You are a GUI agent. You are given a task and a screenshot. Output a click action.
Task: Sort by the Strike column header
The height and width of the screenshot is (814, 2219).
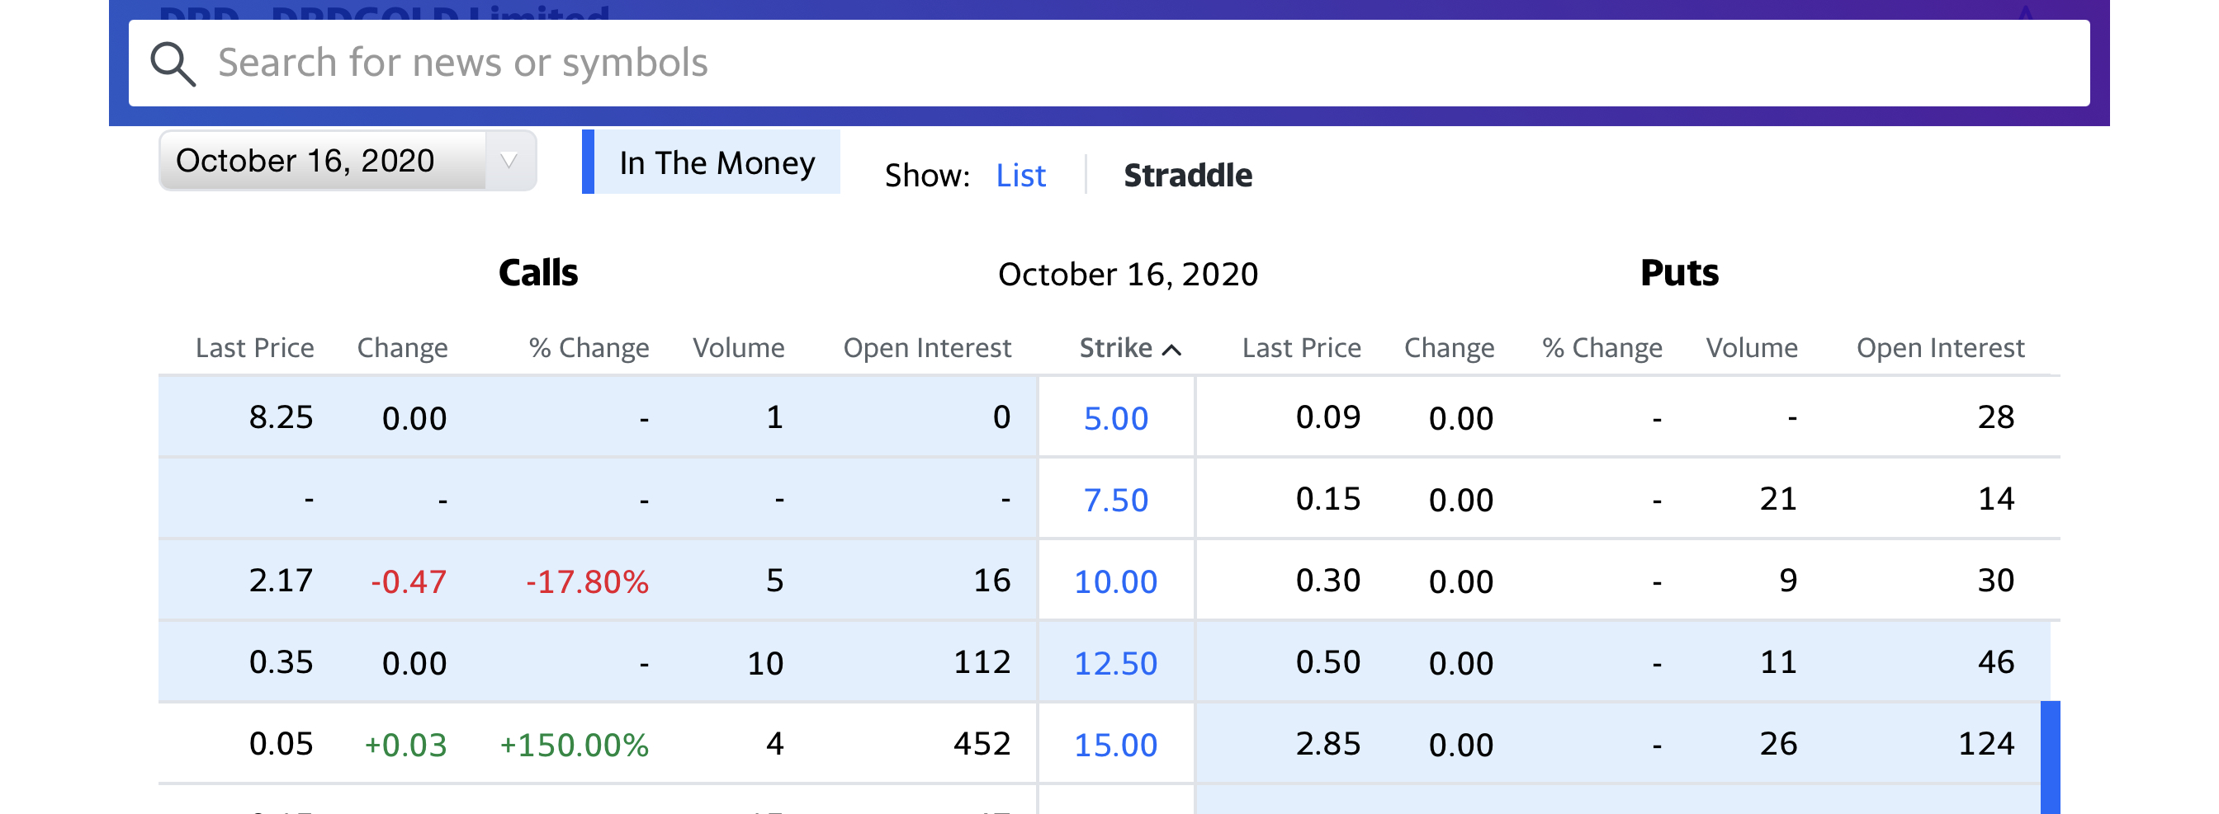[1115, 348]
